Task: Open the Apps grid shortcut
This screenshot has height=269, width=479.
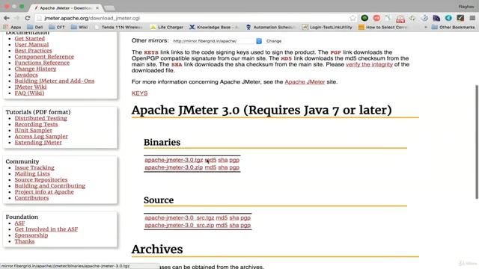Action: 12,27
